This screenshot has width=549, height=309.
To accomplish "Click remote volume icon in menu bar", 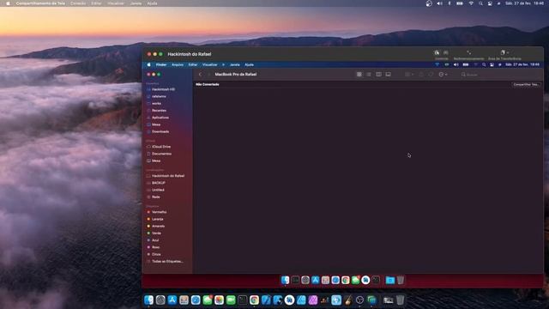I will pyautogui.click(x=455, y=65).
